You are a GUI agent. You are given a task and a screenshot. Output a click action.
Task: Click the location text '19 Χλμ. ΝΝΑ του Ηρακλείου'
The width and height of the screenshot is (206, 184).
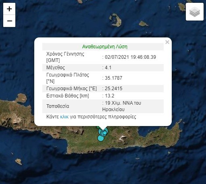click(122, 106)
